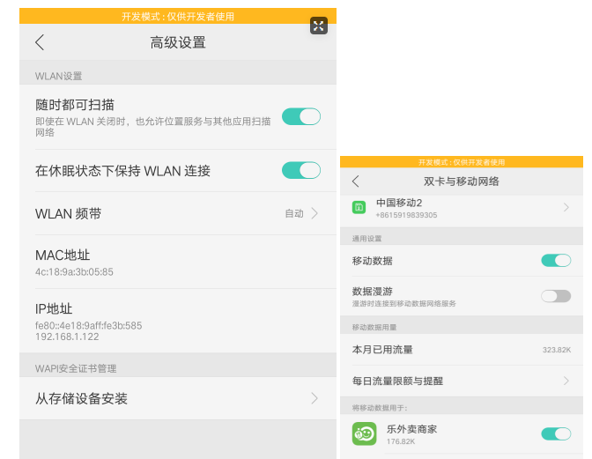Viewport: 592px width, 459px height.
Task: Toggle 随时都可扫描 switch
Action: 300,116
